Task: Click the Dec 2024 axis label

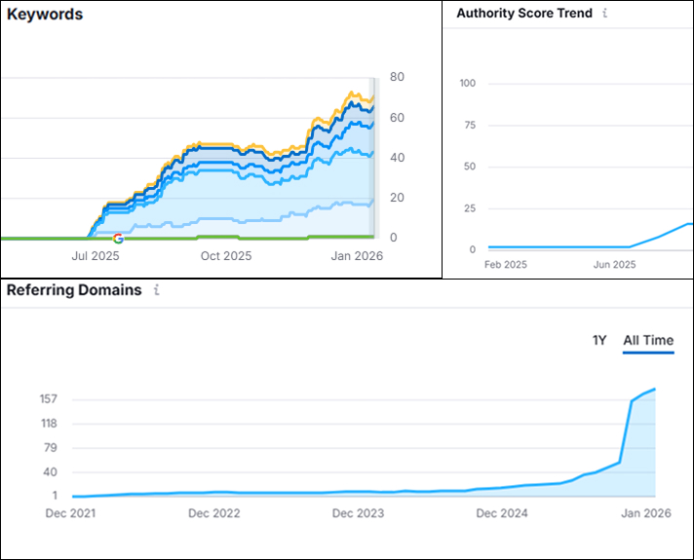Action: click(x=501, y=513)
